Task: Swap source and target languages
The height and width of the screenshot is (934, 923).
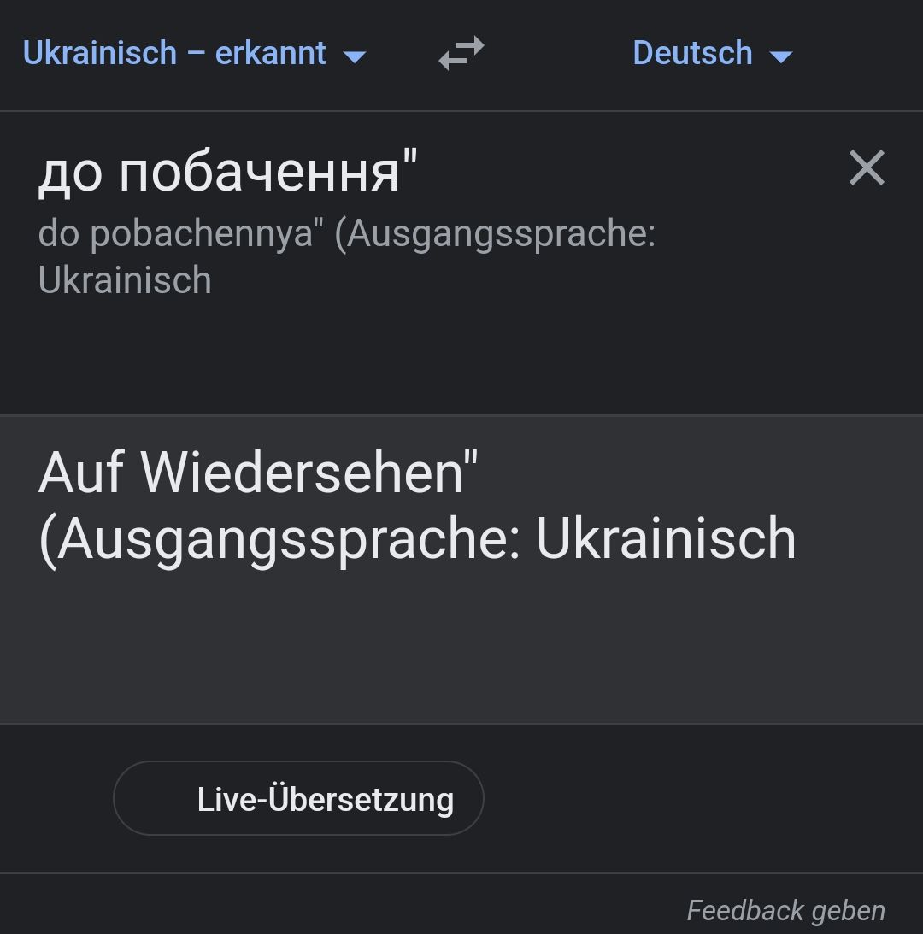Action: 461,53
